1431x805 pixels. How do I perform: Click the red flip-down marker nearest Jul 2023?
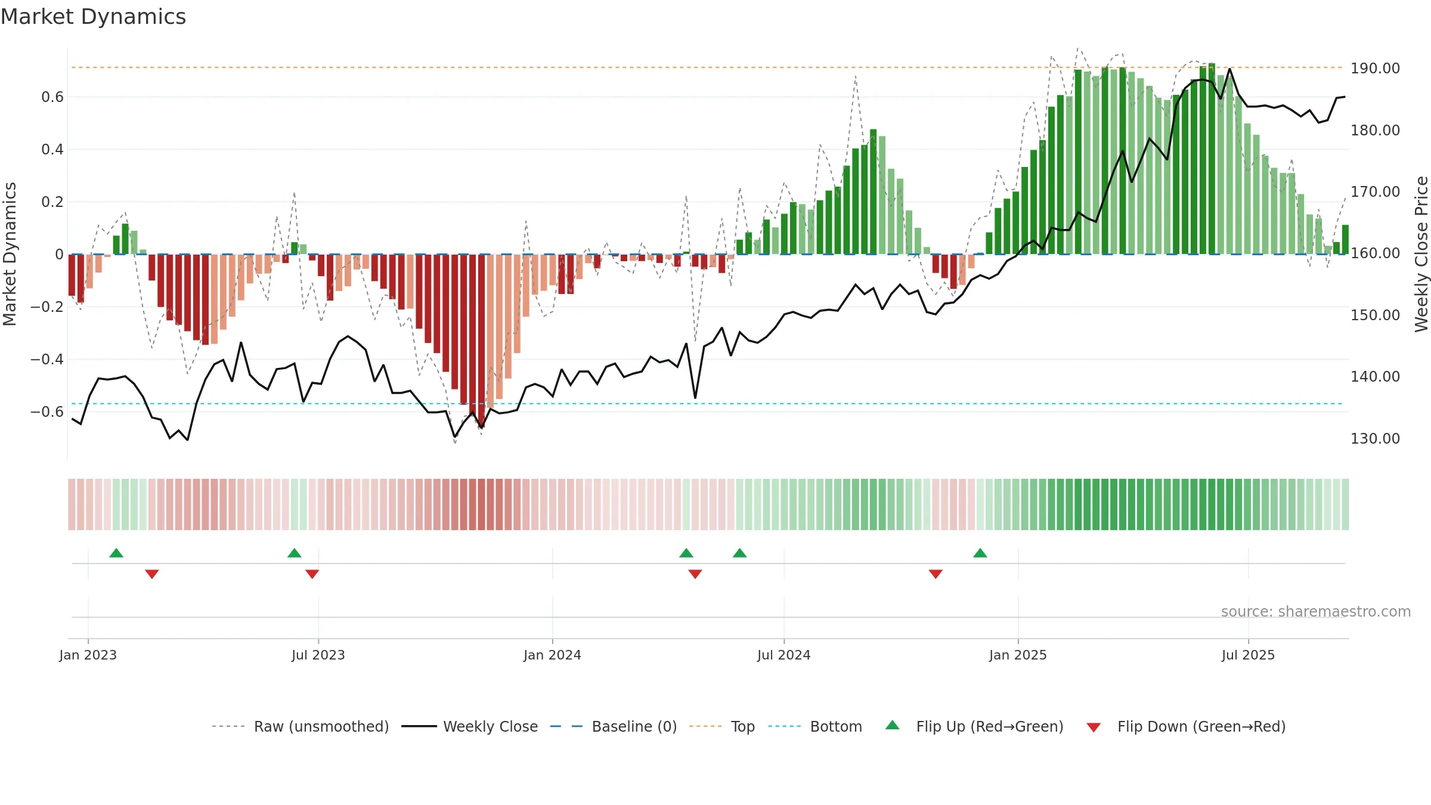(312, 574)
